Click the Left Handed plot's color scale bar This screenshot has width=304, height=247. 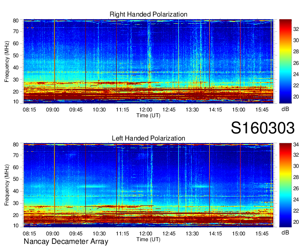click(x=285, y=185)
